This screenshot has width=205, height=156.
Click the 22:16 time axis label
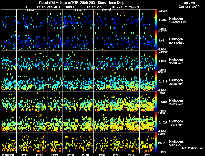39,155
